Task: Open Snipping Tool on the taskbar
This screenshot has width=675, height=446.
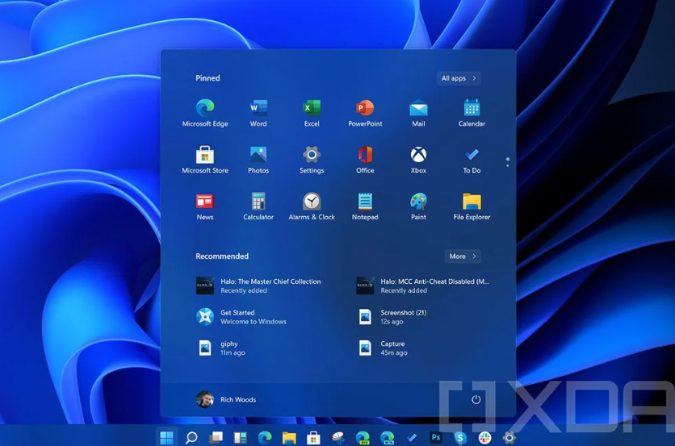Action: coord(338,438)
